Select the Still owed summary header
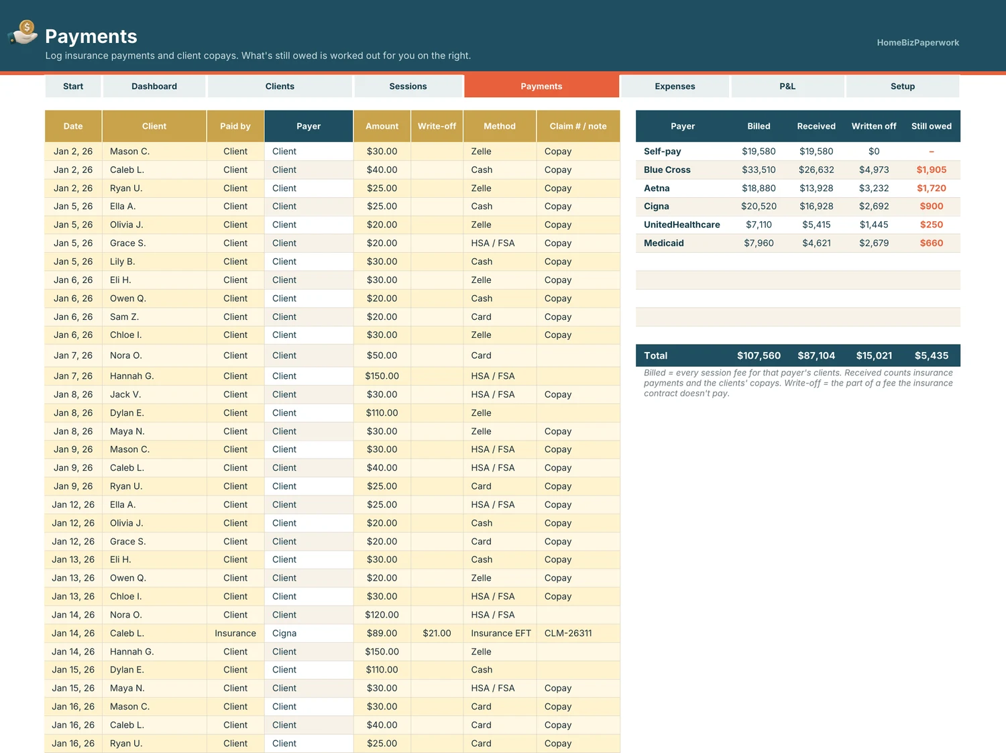 click(x=931, y=126)
